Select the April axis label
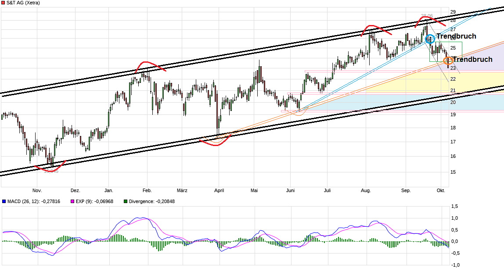 219,190
